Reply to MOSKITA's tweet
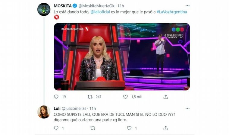Viewport: 229px width, 135px height. pyautogui.click(x=56, y=97)
